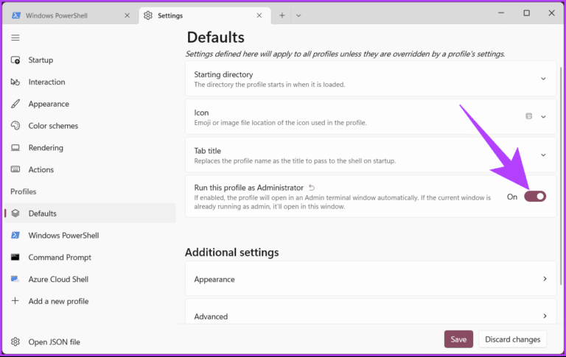Viewport: 566px width, 357px height.
Task: Click the vertical scrollbar of settings pane
Action: click(561, 176)
